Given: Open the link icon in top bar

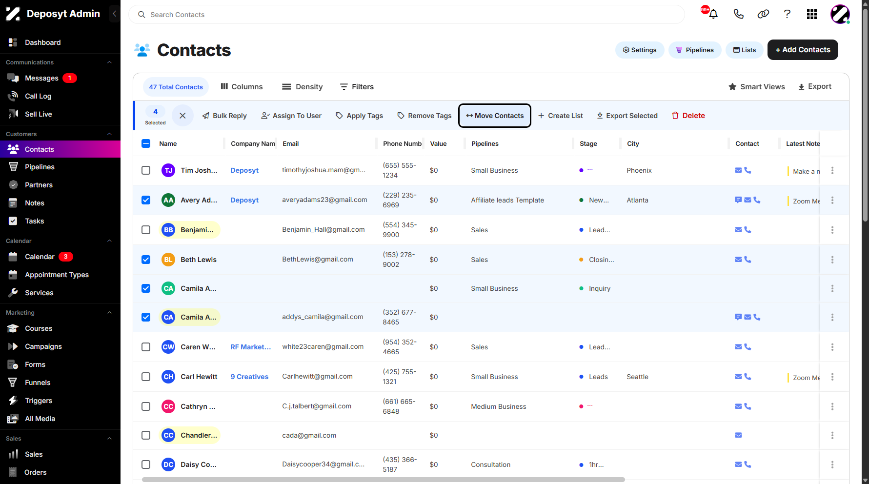Looking at the screenshot, I should tap(763, 14).
